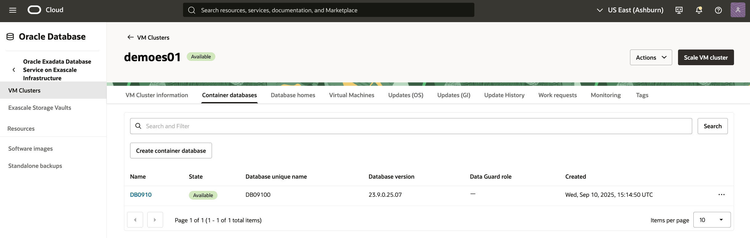Click the Oracle Database sidebar heading

pos(52,37)
